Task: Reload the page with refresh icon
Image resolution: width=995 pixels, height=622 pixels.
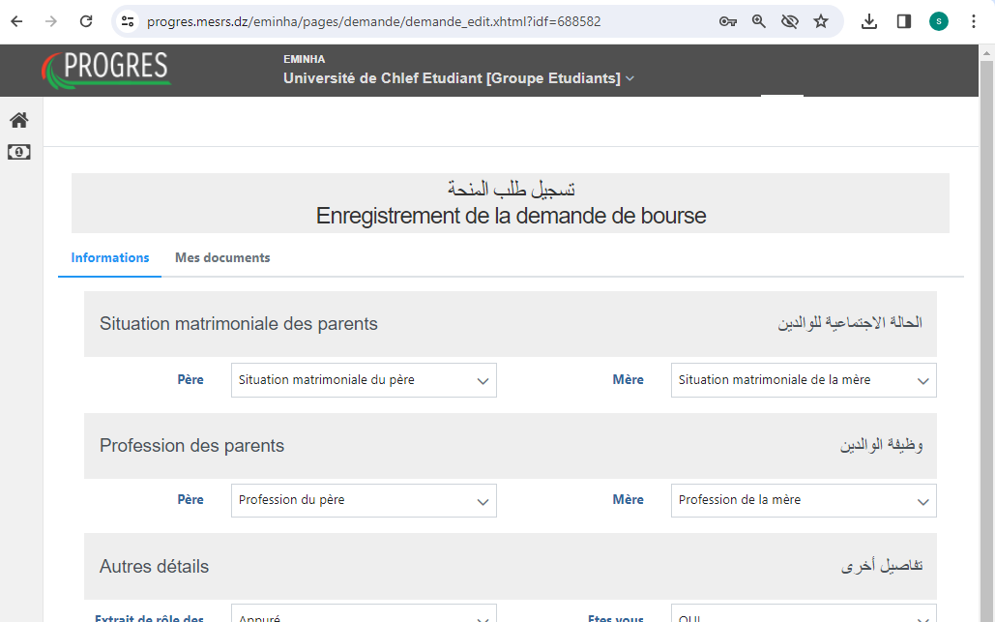Action: [x=86, y=21]
